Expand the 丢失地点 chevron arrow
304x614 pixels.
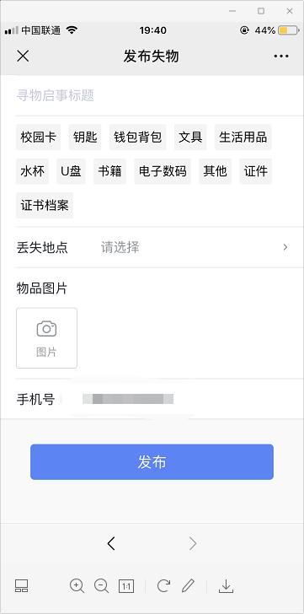(x=285, y=247)
